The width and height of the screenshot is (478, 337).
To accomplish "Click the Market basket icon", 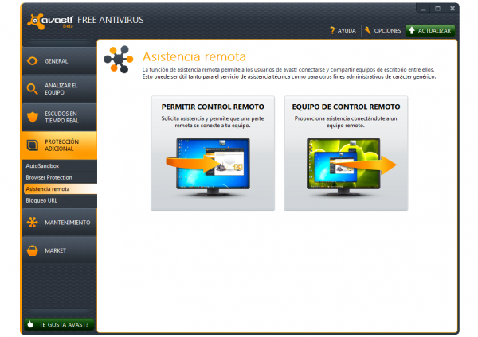I will [33, 250].
